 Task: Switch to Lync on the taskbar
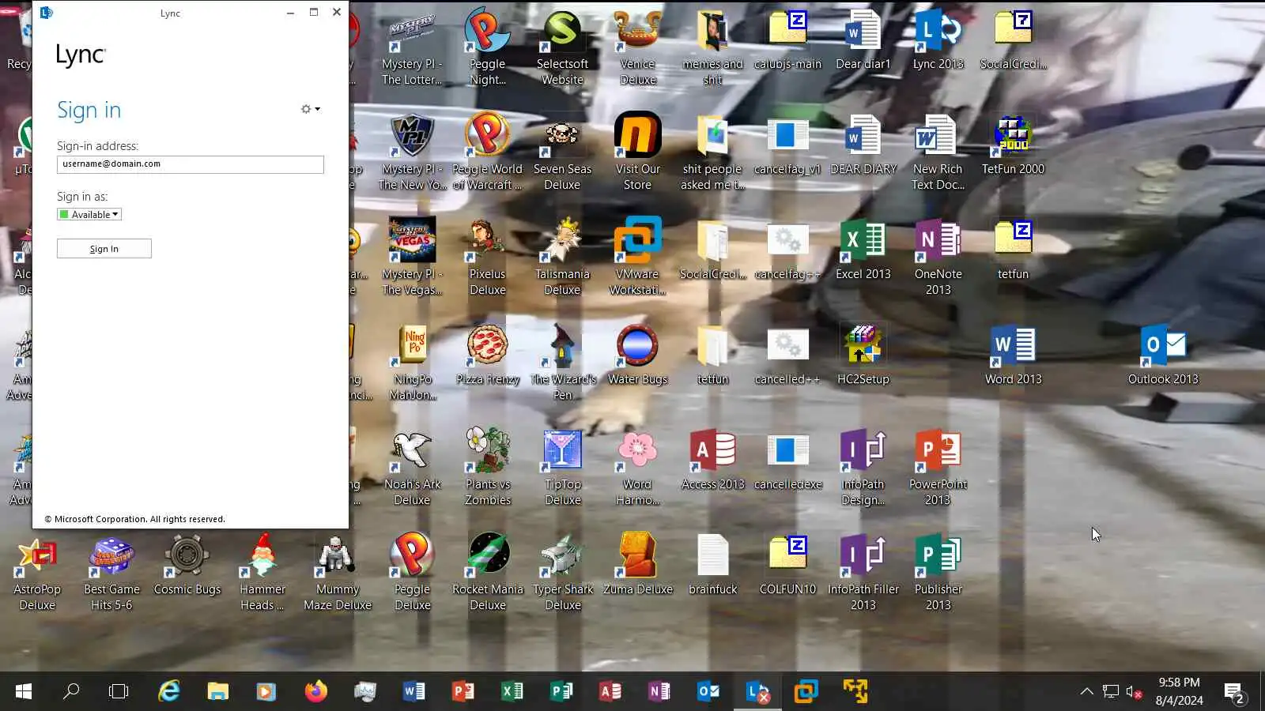[757, 692]
